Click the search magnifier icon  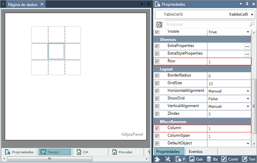252,24
